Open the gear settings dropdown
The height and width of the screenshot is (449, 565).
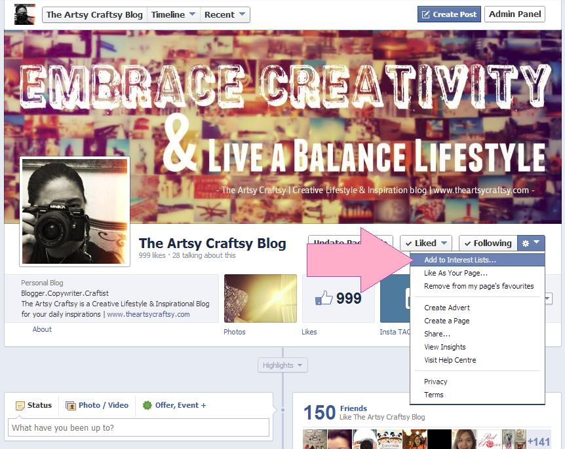pyautogui.click(x=531, y=243)
